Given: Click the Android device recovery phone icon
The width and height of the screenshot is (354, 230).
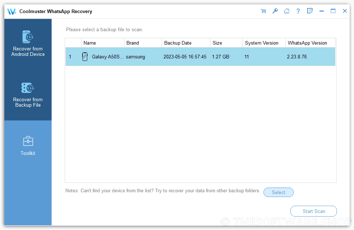Looking at the screenshot, I should 28,37.
